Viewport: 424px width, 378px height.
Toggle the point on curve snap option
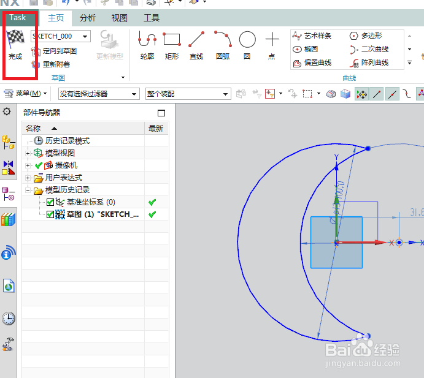(x=407, y=94)
